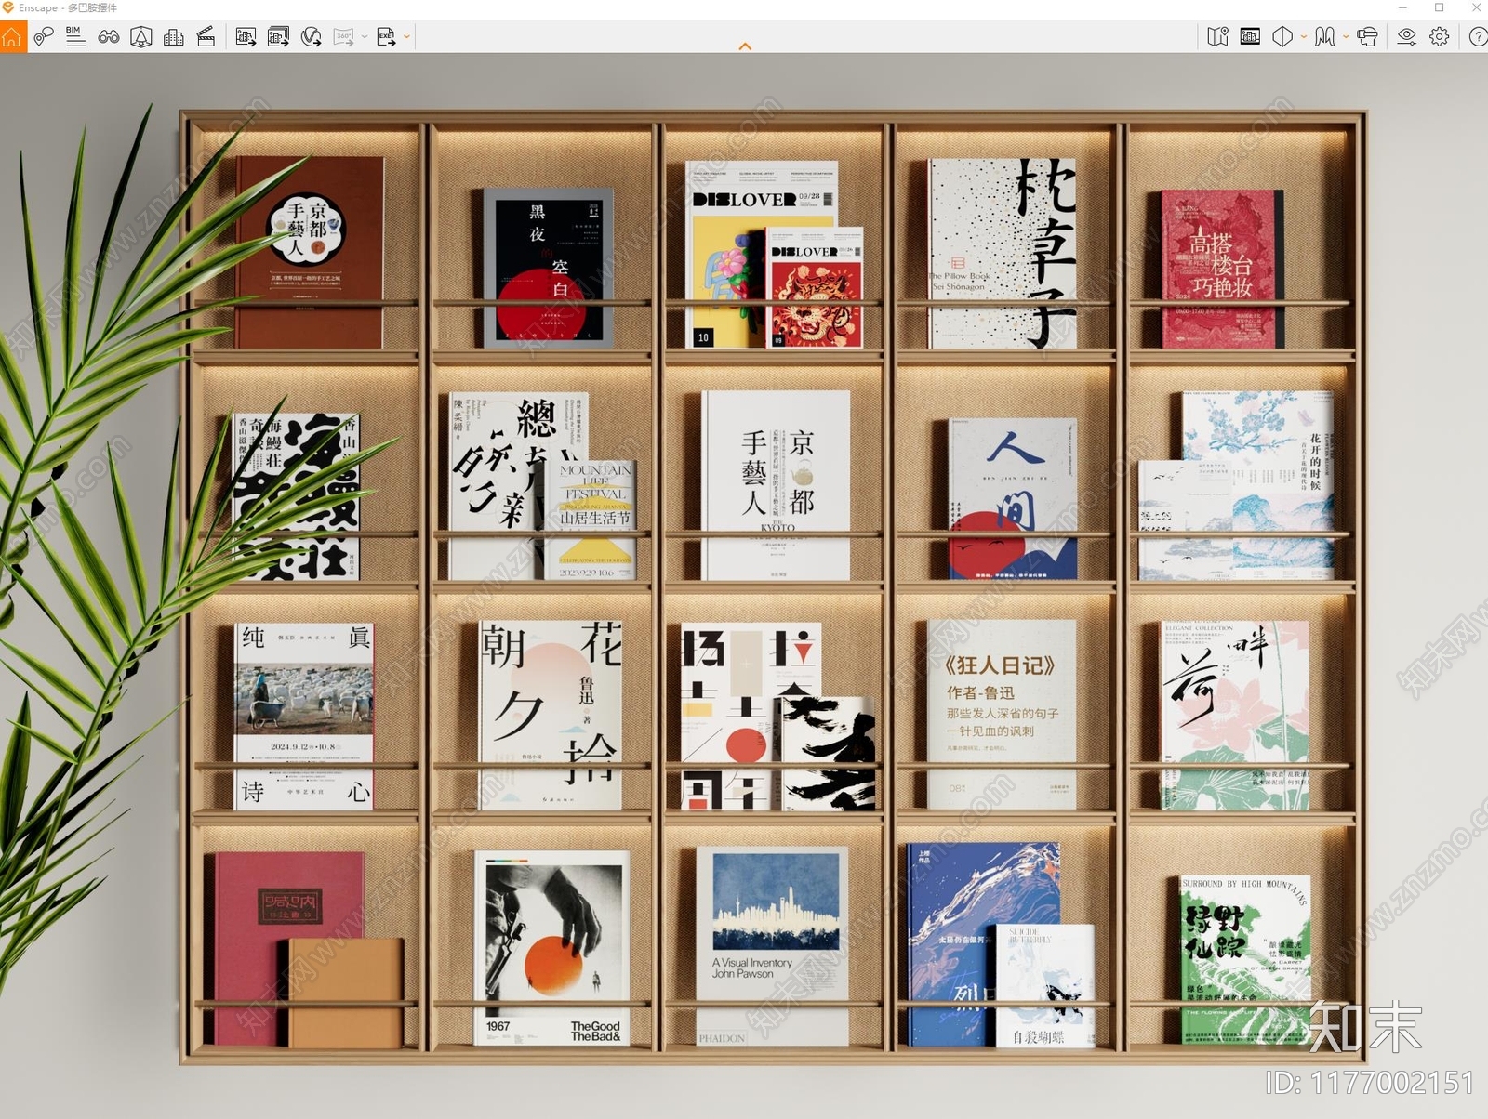
Task: Click the projection view mode hexagon icon
Action: click(x=1282, y=37)
